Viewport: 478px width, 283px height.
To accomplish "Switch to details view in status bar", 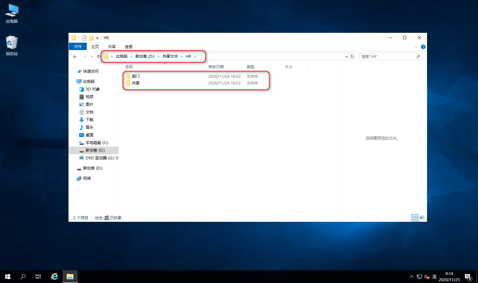I will click(x=415, y=218).
